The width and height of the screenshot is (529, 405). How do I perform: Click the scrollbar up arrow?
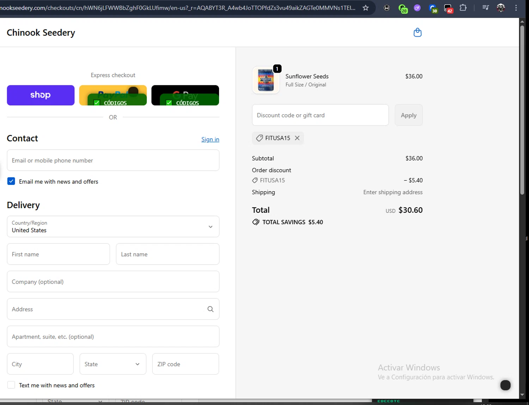point(522,21)
